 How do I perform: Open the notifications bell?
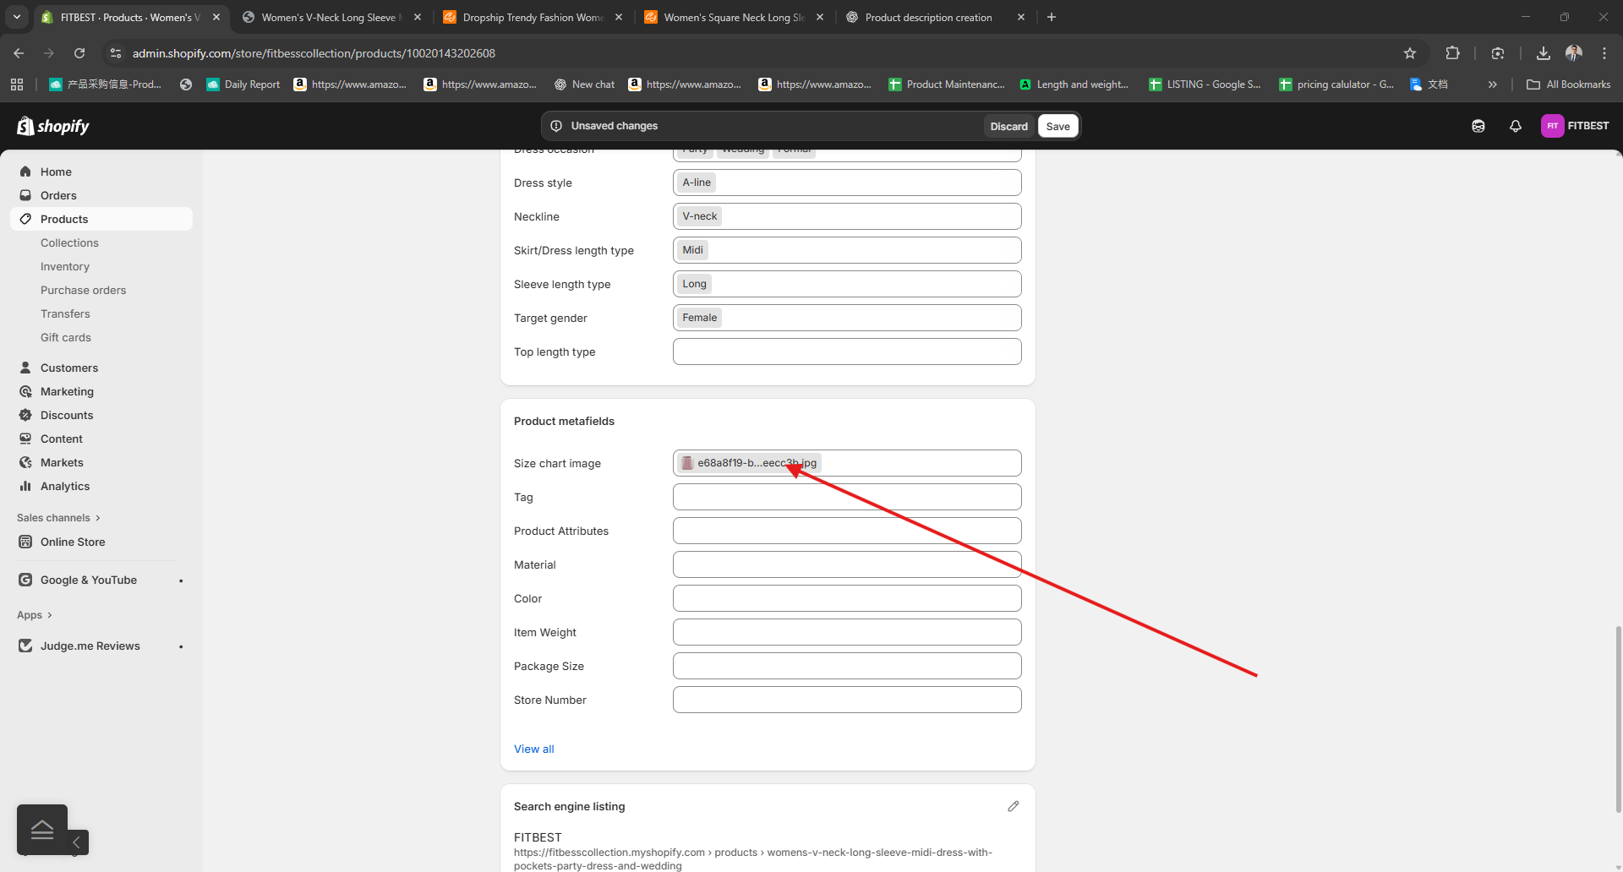tap(1515, 126)
